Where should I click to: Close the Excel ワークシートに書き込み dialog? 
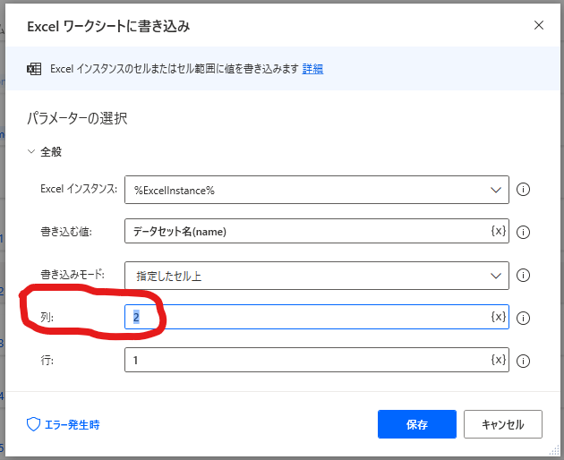(538, 25)
